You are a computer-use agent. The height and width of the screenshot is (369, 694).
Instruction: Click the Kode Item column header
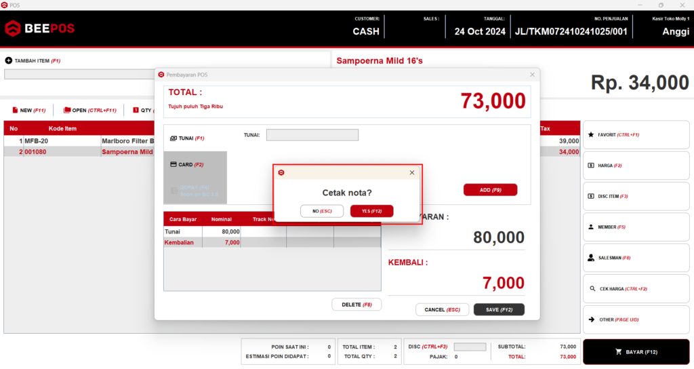pyautogui.click(x=62, y=128)
